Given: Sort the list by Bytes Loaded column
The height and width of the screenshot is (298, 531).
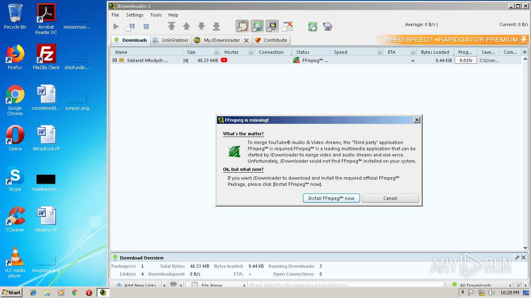Looking at the screenshot, I should coord(435,52).
